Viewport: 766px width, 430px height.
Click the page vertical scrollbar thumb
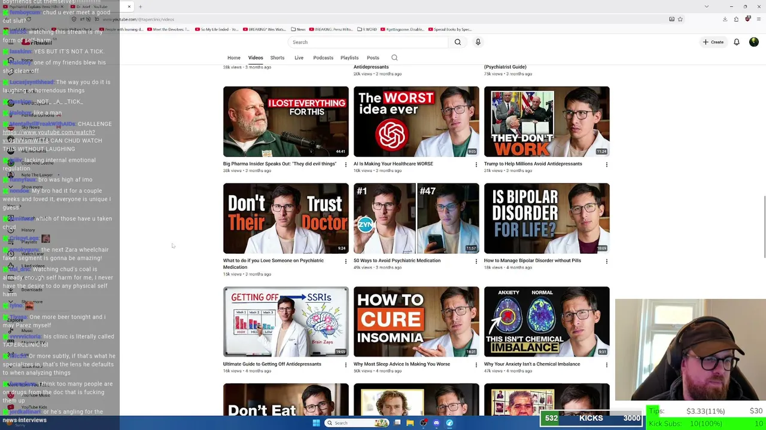(764, 227)
